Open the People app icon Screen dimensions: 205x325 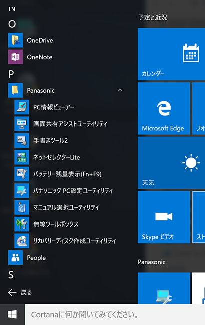point(15,258)
